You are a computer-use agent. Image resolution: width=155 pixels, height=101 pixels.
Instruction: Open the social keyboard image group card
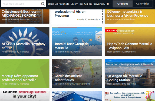click(x=77, y=96)
